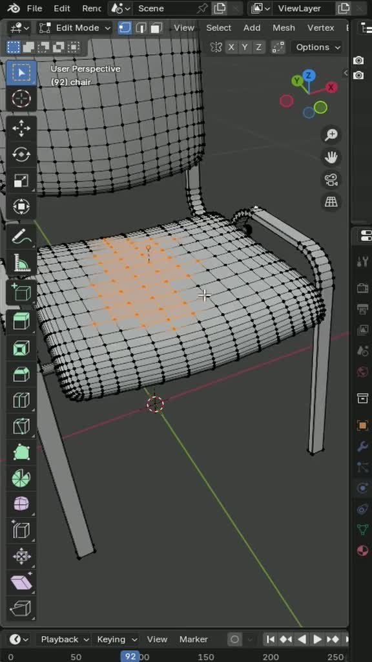
Task: Pick the Loop Cut tool
Action: (x=21, y=400)
